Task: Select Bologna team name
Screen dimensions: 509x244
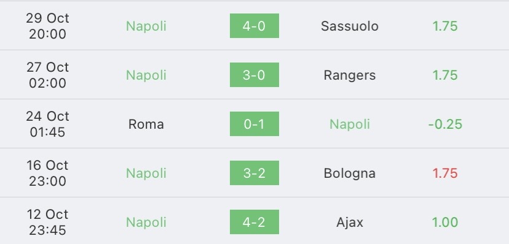Action: point(350,173)
